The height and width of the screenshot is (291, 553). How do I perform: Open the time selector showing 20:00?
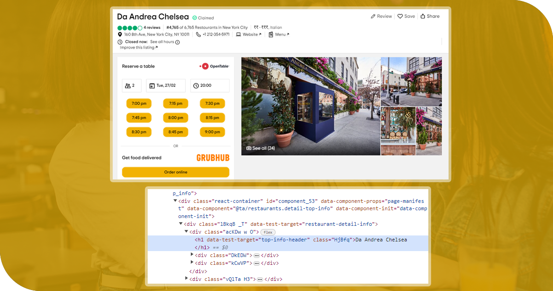click(209, 86)
